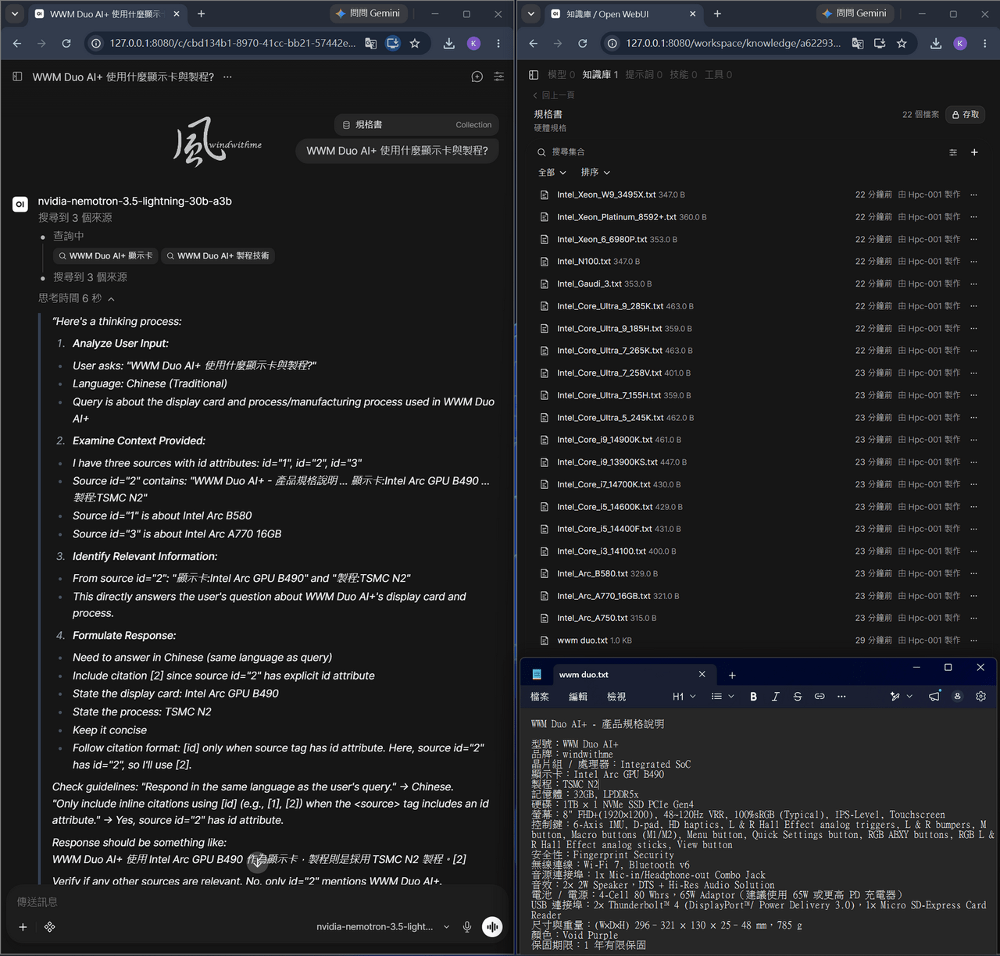Image resolution: width=1000 pixels, height=956 pixels.
Task: Open the H1 heading dropdown in Notepad
Action: (684, 696)
